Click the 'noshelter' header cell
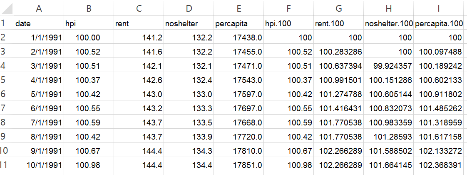Viewport: 467px width, 175px height. point(189,24)
